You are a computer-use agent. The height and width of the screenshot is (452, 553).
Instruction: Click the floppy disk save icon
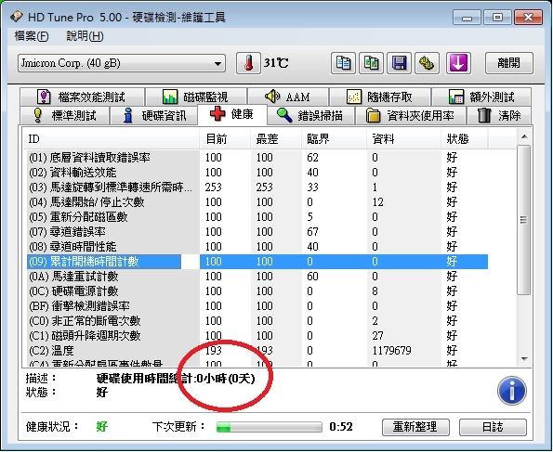tap(399, 63)
